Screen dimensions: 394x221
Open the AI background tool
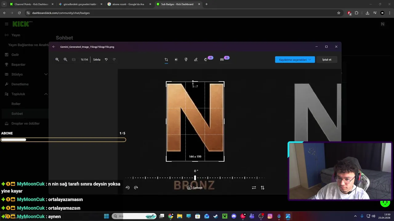click(x=222, y=60)
